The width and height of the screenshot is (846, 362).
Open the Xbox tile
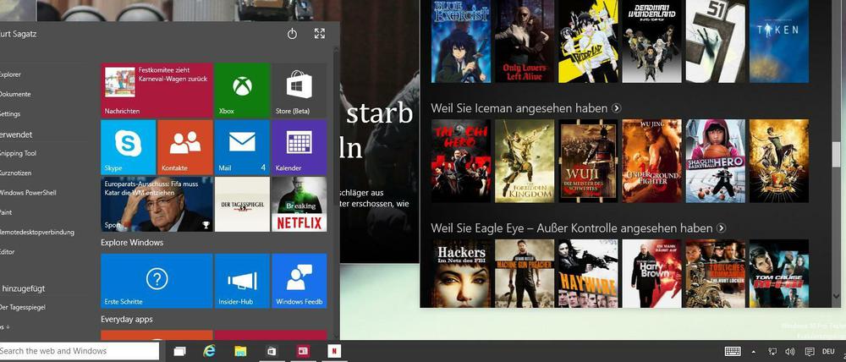tap(242, 90)
